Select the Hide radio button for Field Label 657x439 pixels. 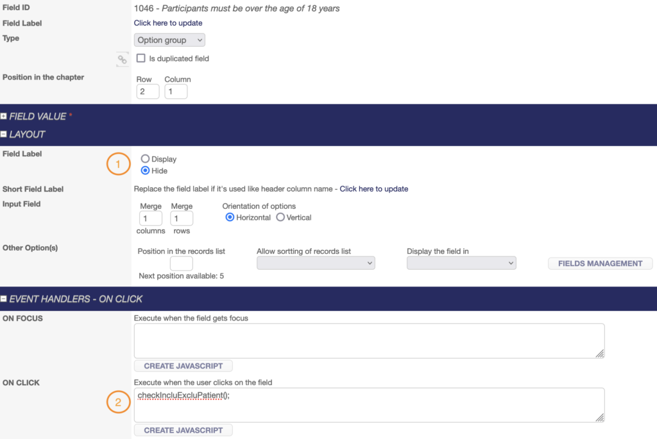[145, 170]
